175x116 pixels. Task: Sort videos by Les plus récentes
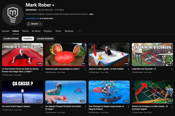tap(11, 39)
